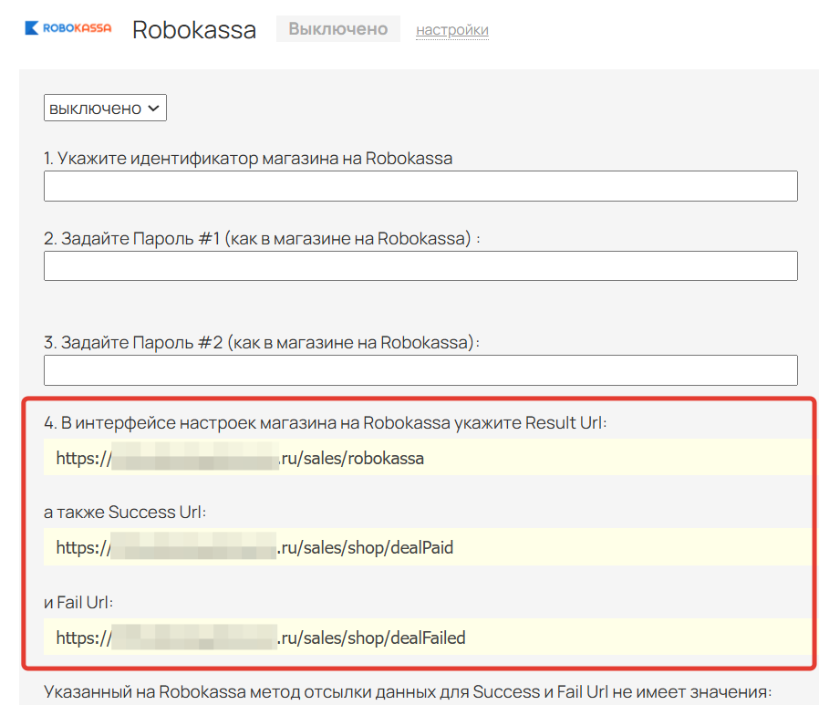Focus the Пароль #2 input field
Image resolution: width=819 pixels, height=705 pixels.
420,370
